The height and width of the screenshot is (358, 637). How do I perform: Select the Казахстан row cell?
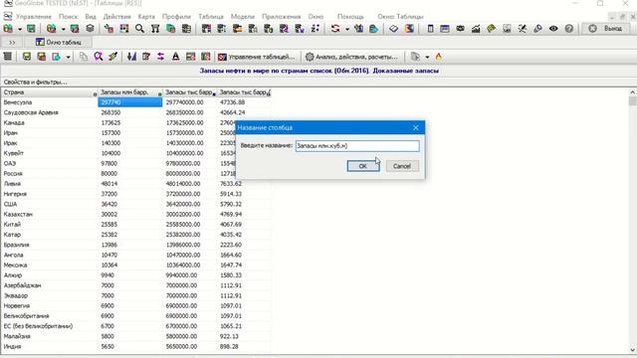coord(49,215)
